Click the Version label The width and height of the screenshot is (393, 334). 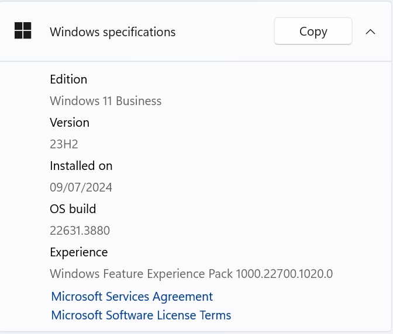pyautogui.click(x=70, y=123)
